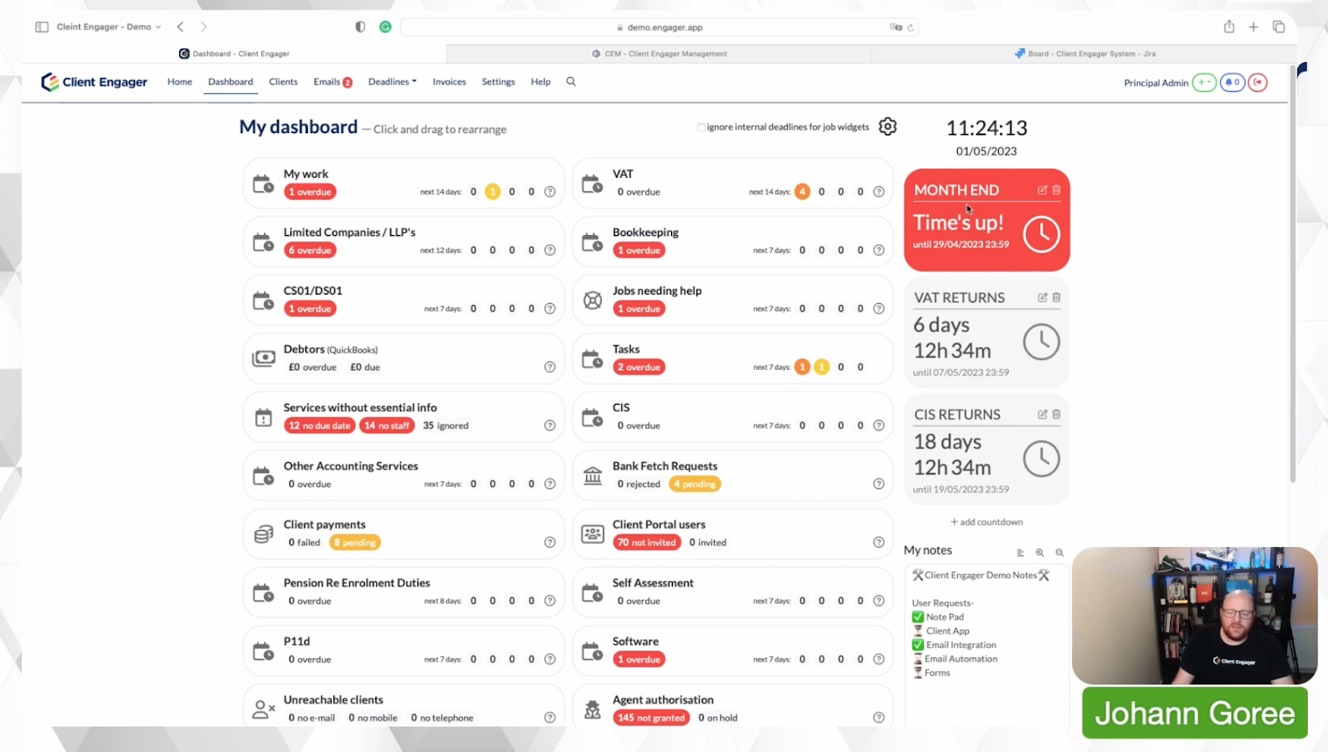The height and width of the screenshot is (752, 1328).
Task: Click 12 no due date badge
Action: coord(319,425)
